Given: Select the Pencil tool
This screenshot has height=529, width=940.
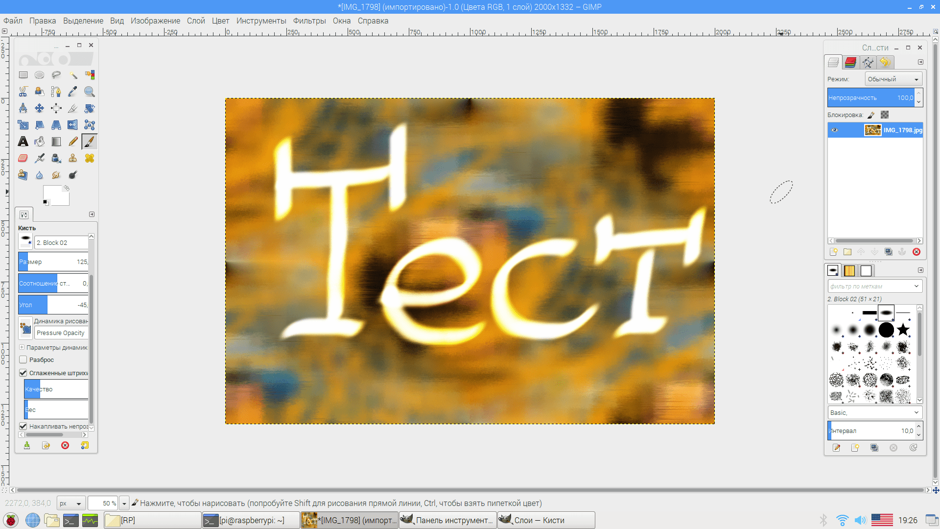Looking at the screenshot, I should [73, 142].
